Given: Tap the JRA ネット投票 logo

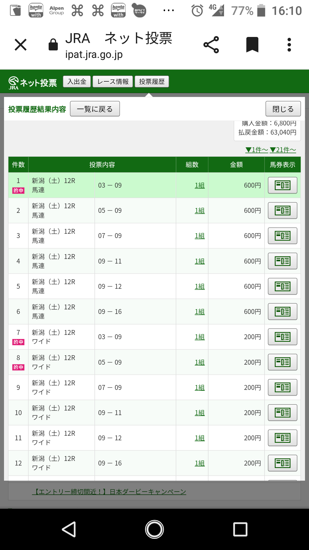Looking at the screenshot, I should [32, 83].
